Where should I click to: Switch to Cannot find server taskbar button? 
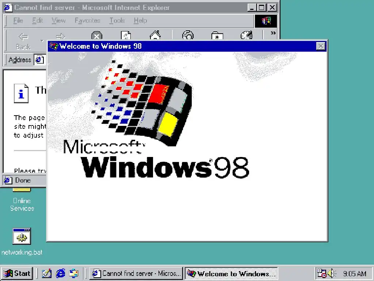click(x=136, y=273)
